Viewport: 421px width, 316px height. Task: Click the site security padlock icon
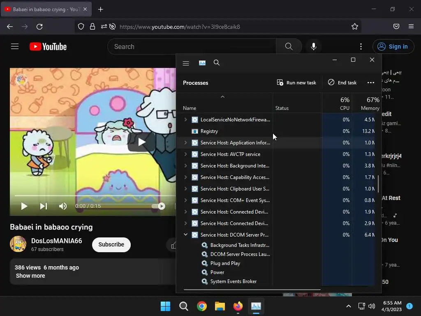pyautogui.click(x=93, y=26)
